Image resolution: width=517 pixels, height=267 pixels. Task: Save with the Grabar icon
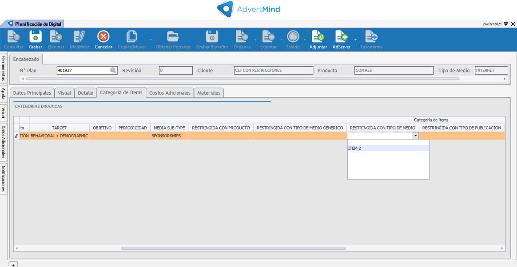point(35,36)
